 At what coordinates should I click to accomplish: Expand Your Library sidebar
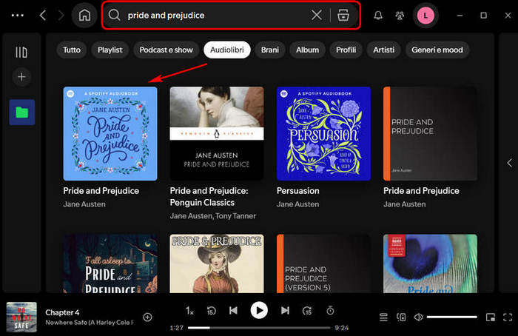tap(21, 53)
